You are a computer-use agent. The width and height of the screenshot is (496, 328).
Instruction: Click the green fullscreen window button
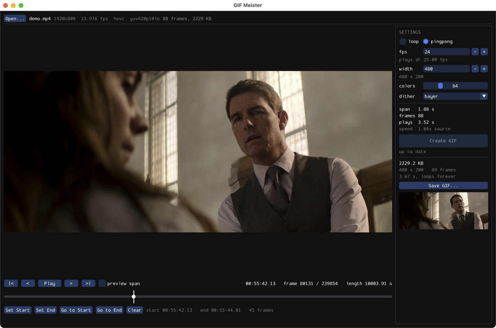click(21, 5)
